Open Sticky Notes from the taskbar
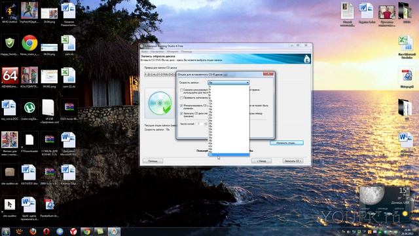This screenshot has height=236, width=419. pos(100,231)
